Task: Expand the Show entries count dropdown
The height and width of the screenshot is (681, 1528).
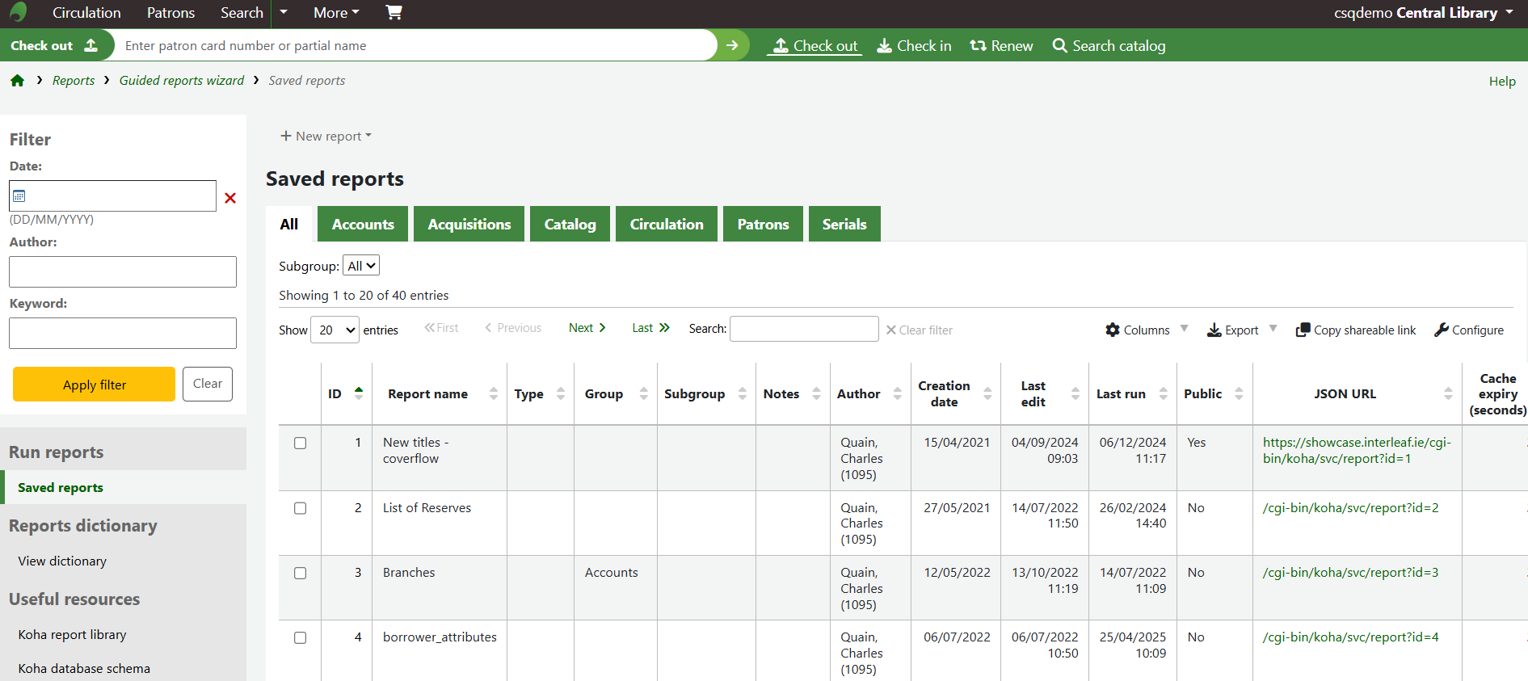Action: (x=335, y=330)
